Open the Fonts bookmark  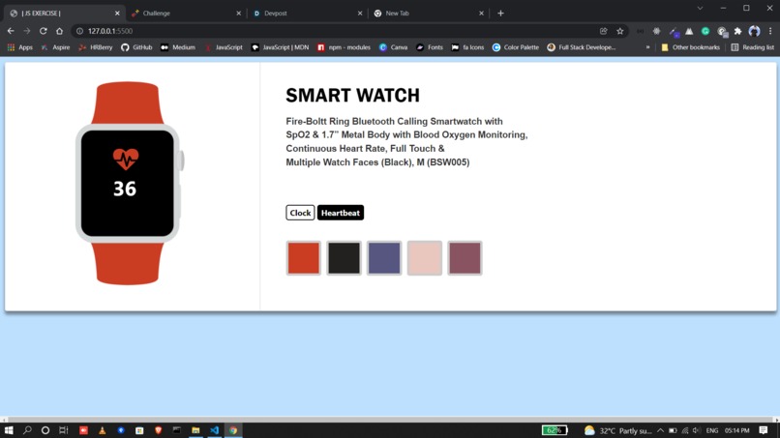pos(430,47)
